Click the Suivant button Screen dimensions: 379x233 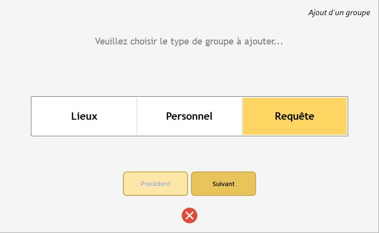(x=223, y=184)
